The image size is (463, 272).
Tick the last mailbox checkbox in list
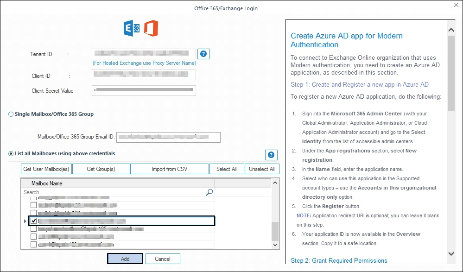pyautogui.click(x=34, y=245)
